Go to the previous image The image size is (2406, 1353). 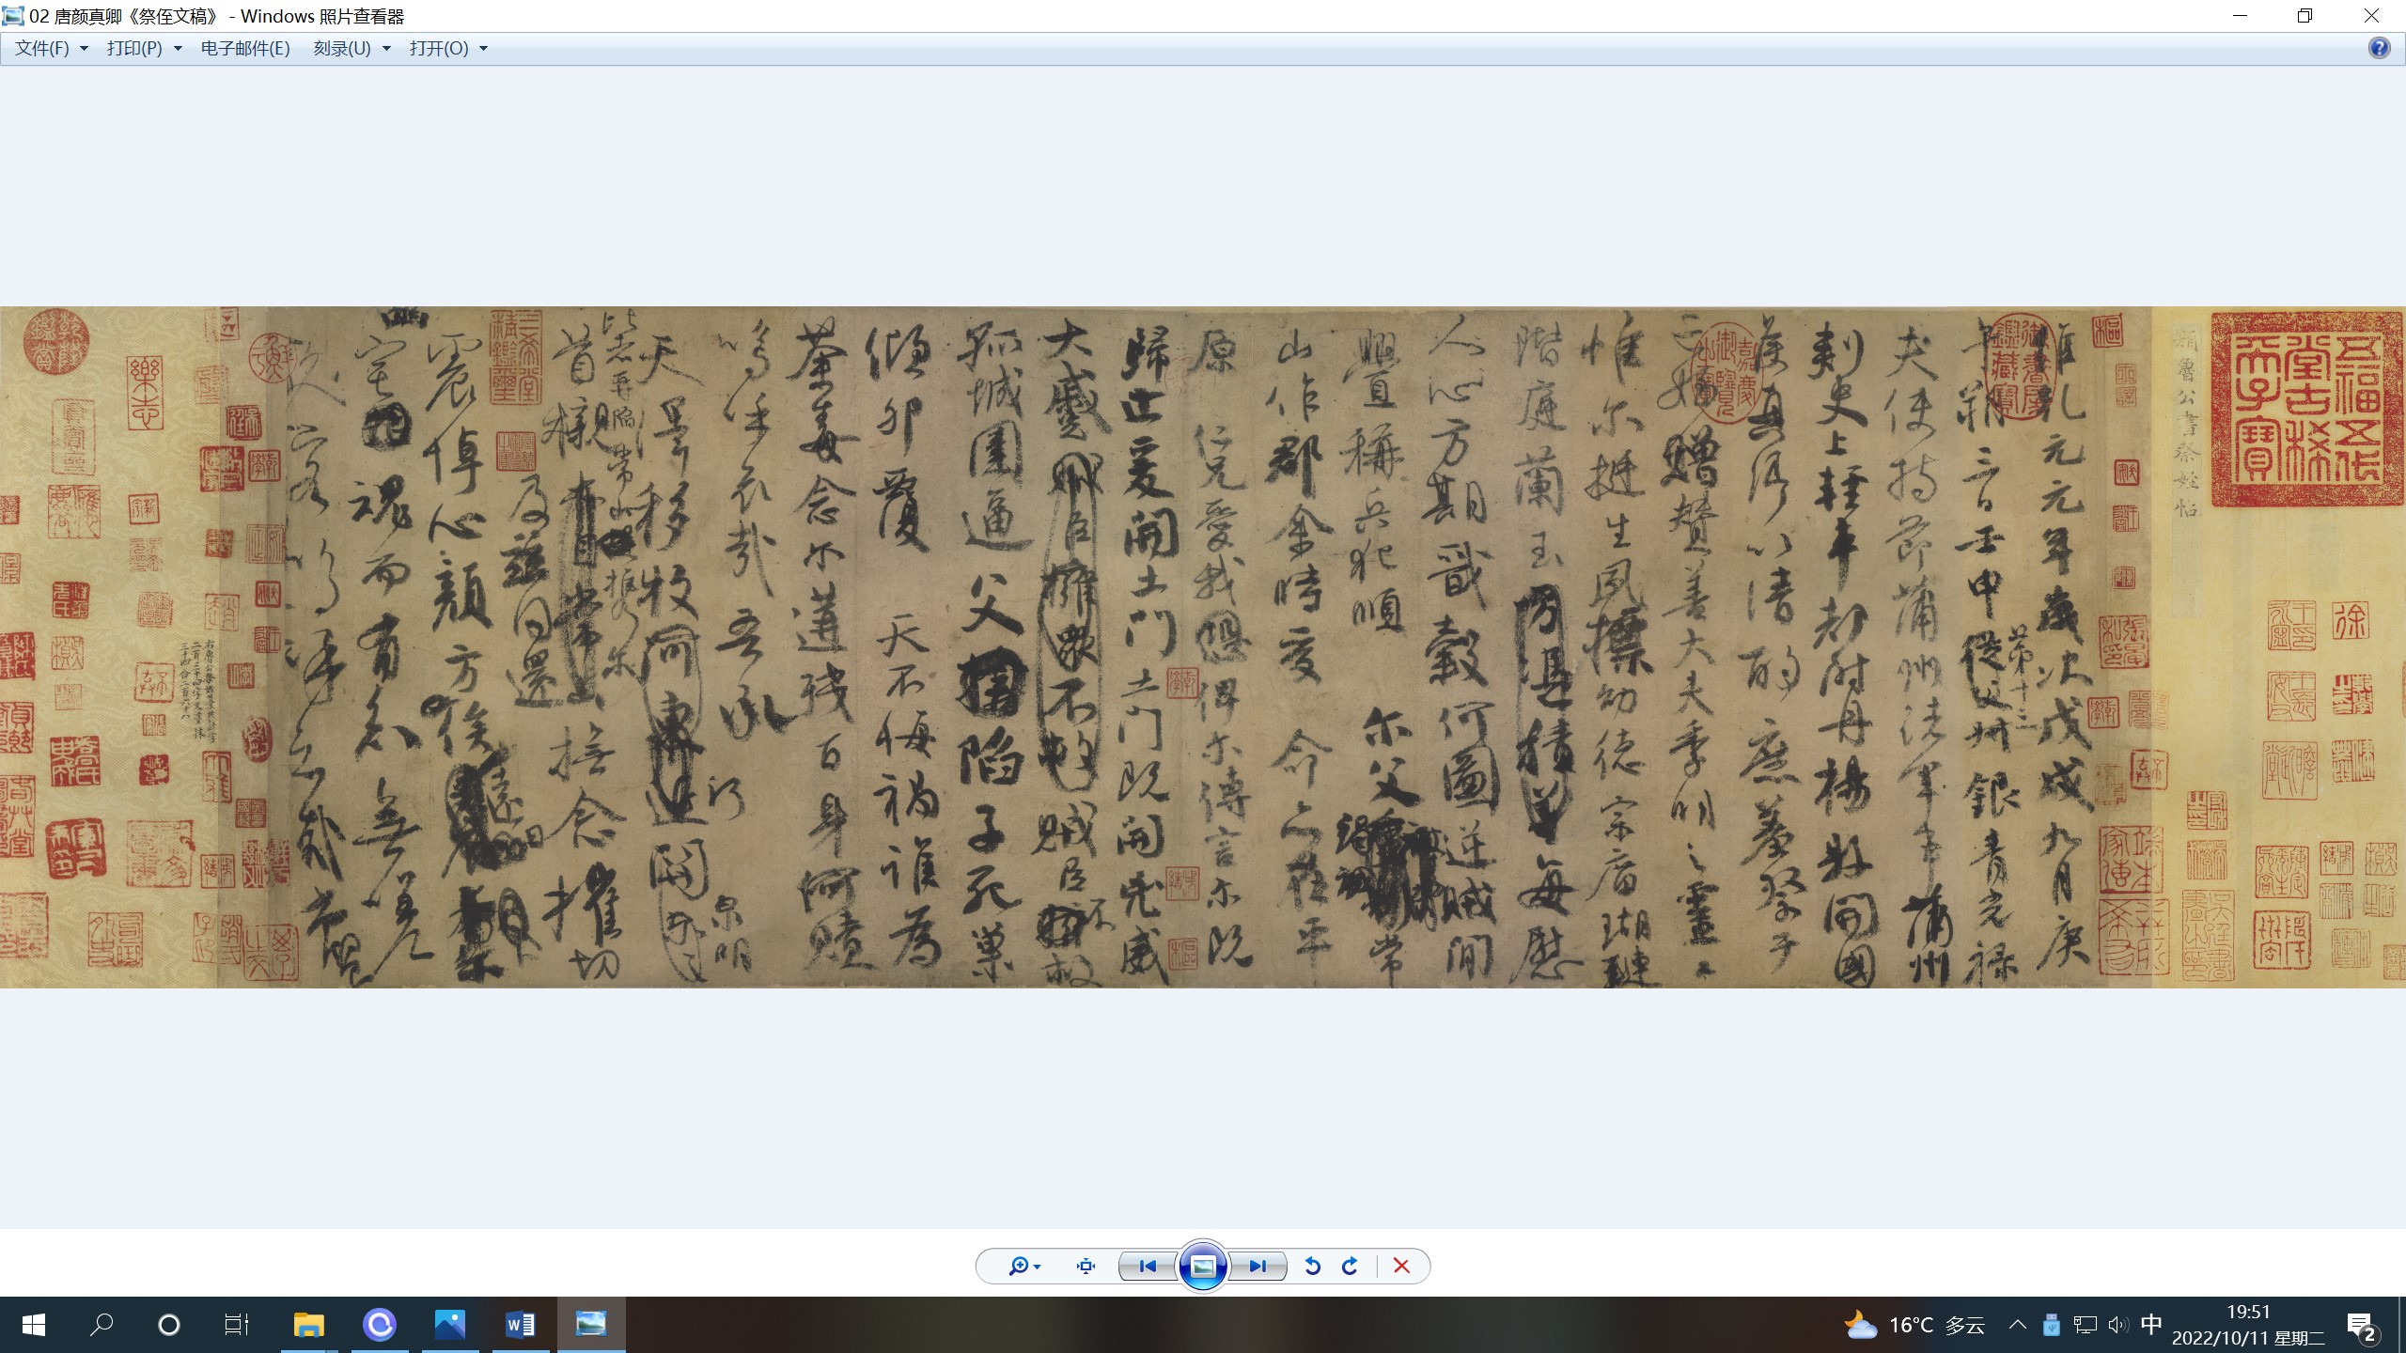coord(1148,1267)
